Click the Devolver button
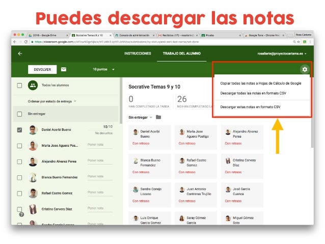The width and height of the screenshot is (325, 244). pyautogui.click(x=42, y=69)
